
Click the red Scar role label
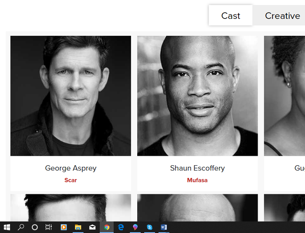(70, 180)
